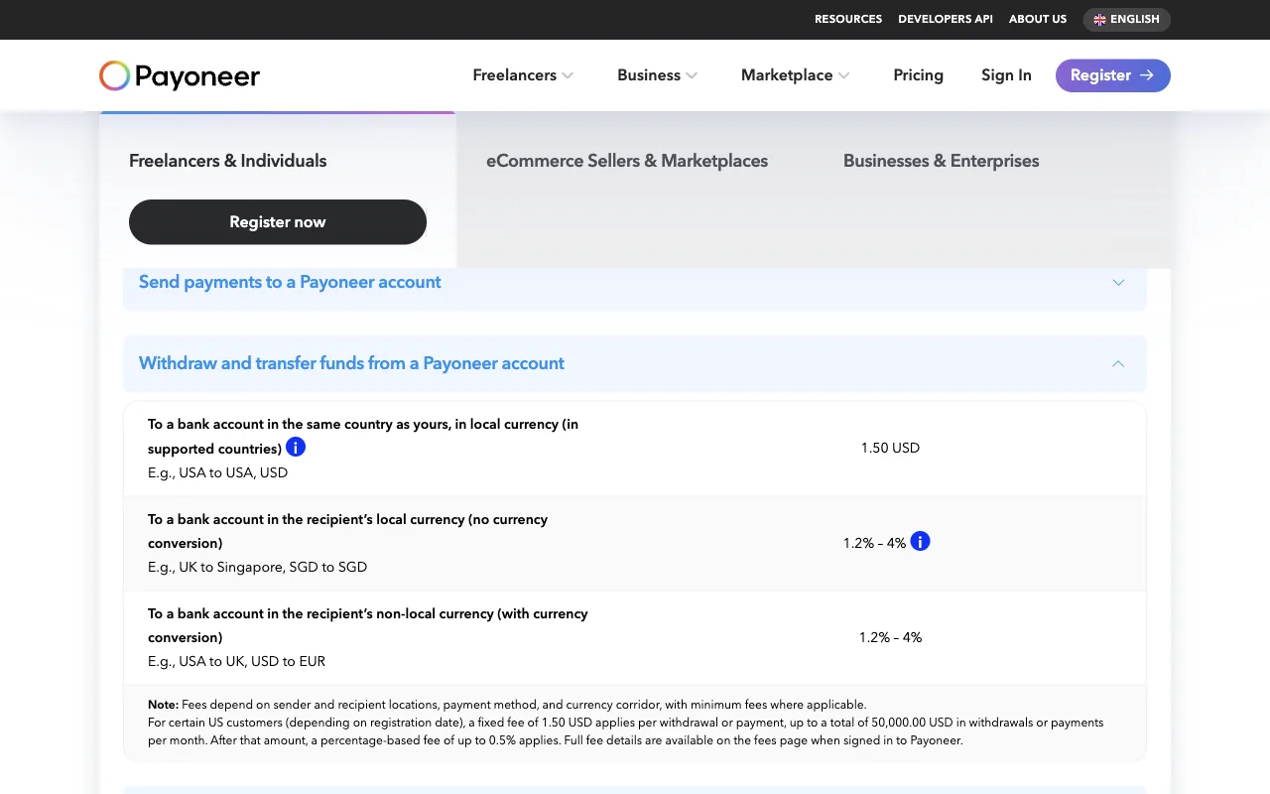Click info icon beside supported countries
Image resolution: width=1270 pixels, height=794 pixels.
coord(296,447)
